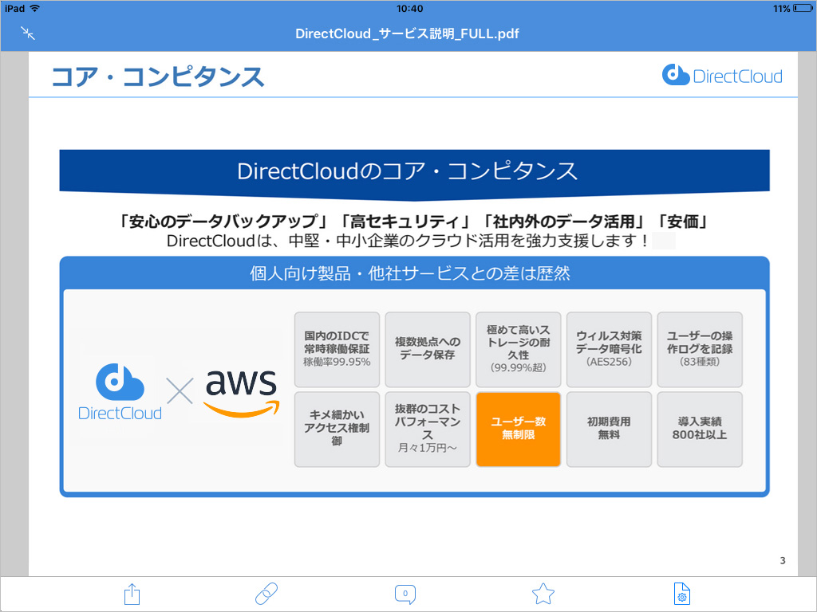This screenshot has height=612, width=817.
Task: Tap the line DirectCloudは、中堅・中小企業の…
Action: point(408,241)
